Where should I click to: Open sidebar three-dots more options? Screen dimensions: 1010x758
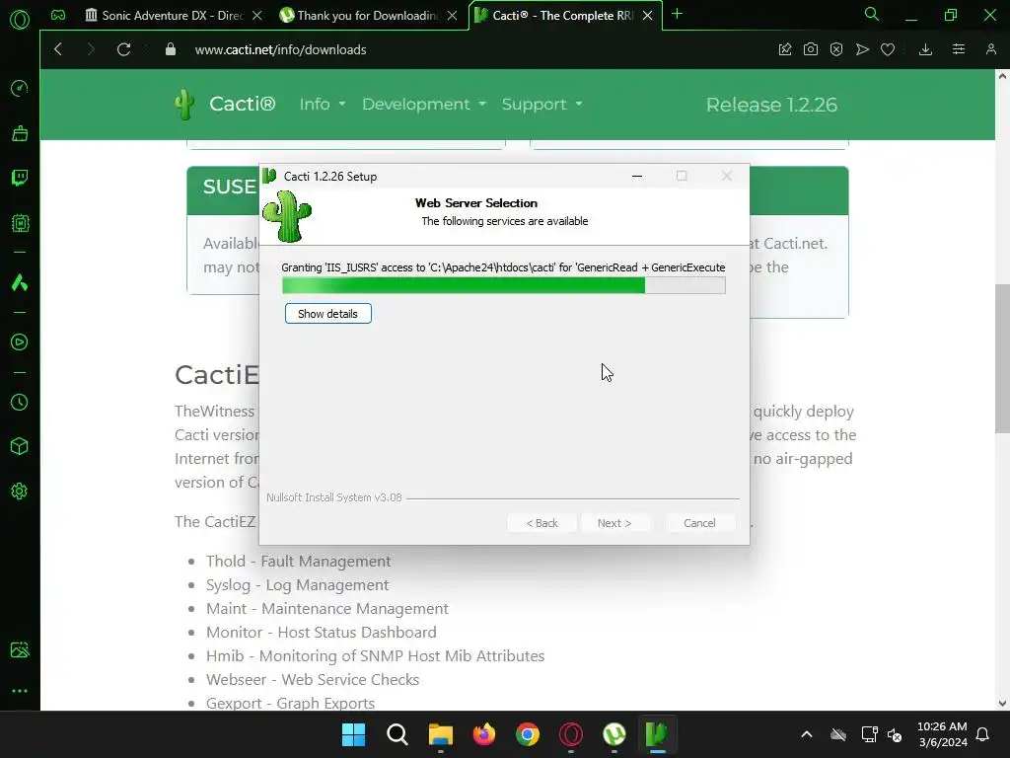(20, 691)
